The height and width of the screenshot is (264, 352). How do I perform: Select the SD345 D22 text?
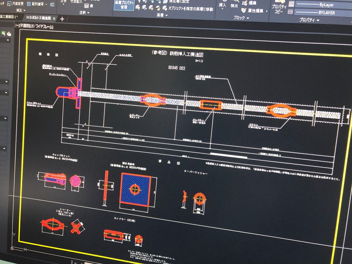(177, 68)
